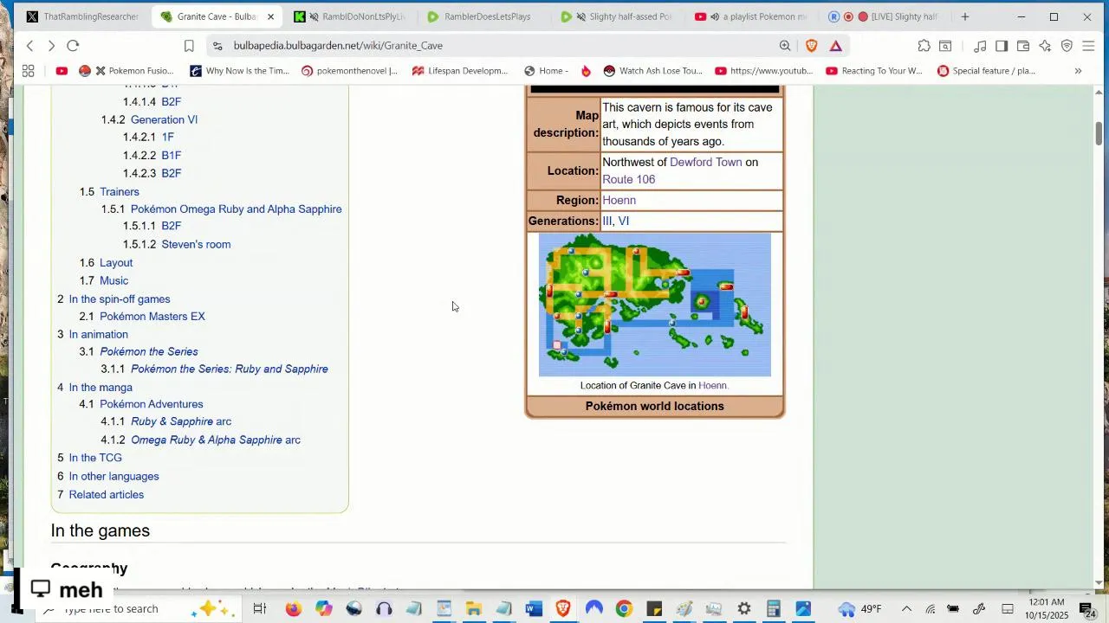Screen dimensions: 1109x623
Task: Open Firefox from the taskbar
Action: pos(293,609)
